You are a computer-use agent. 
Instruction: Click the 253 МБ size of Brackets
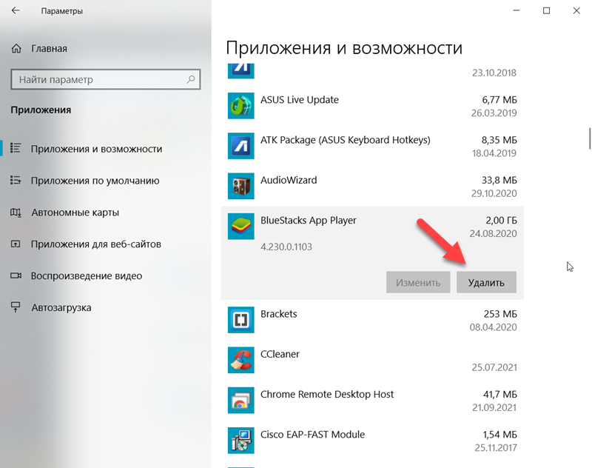coord(500,314)
